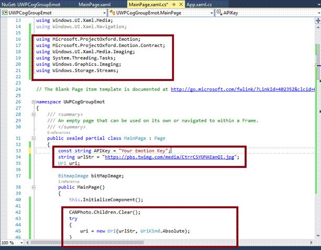Screen dimensions: 321x250
Task: Click the editor split-window handle icon
Action: click(318, 20)
